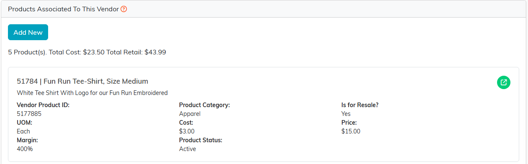Click the Is for Resale value "Yes"
Viewport: 528px width, 164px height.
[x=346, y=114]
